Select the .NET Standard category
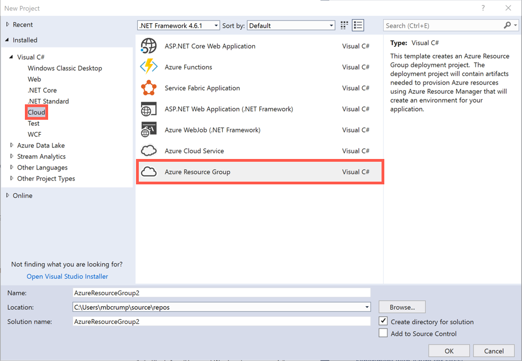522x361 pixels. coord(48,101)
